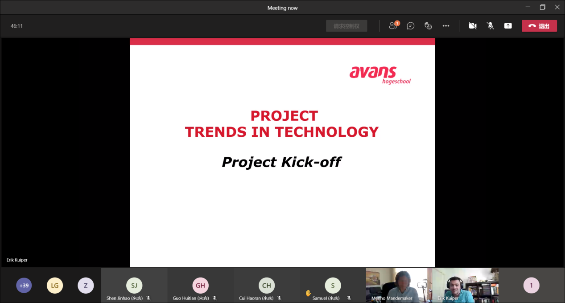Select the Z participant avatar
The height and width of the screenshot is (303, 565).
(86, 286)
